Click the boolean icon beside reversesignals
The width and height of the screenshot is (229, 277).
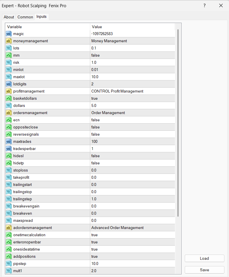(9, 134)
